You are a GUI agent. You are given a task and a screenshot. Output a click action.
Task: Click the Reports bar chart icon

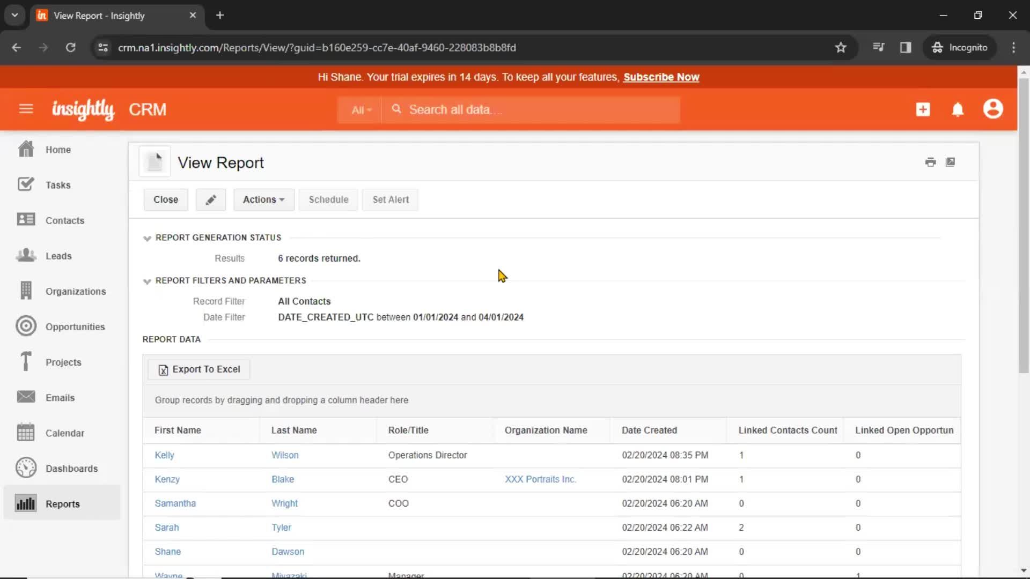point(26,503)
